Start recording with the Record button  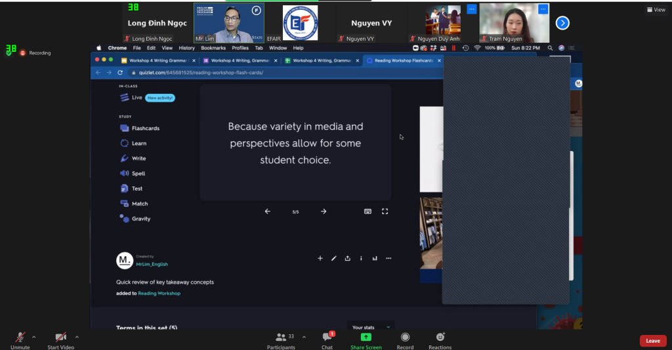click(x=405, y=341)
